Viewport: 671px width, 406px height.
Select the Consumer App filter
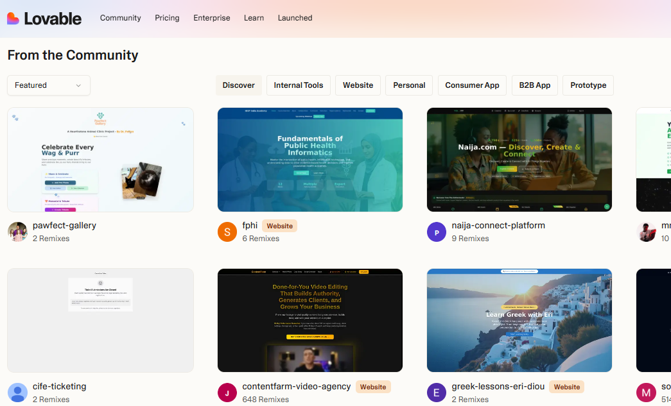tap(472, 85)
